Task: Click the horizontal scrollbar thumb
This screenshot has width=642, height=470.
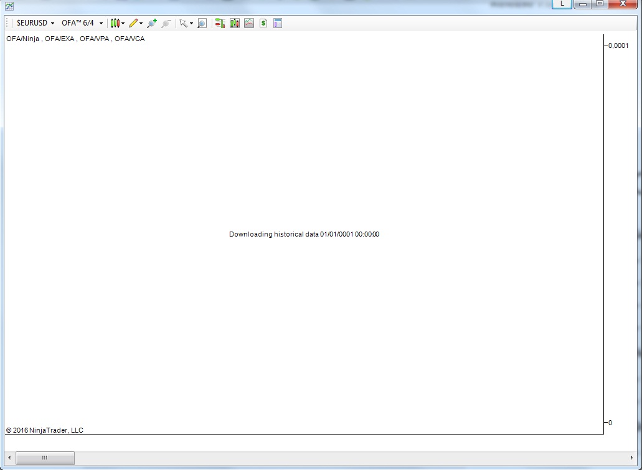Action: [44, 458]
